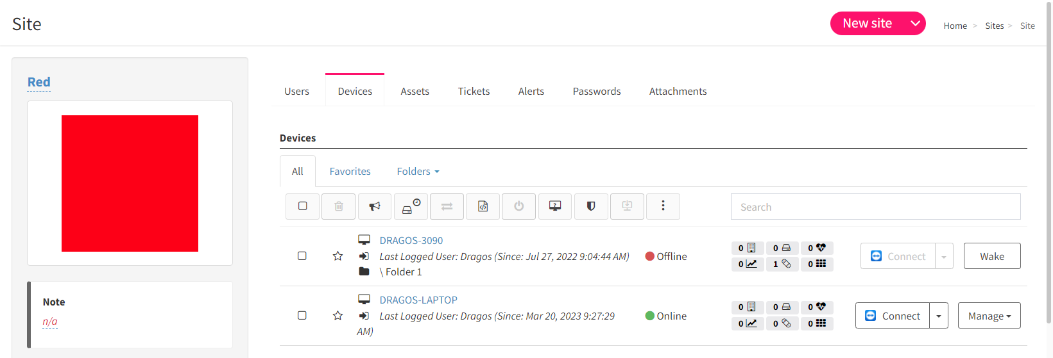The image size is (1053, 358).
Task: Click the Wake button for DRAGOS-3090
Action: click(992, 256)
